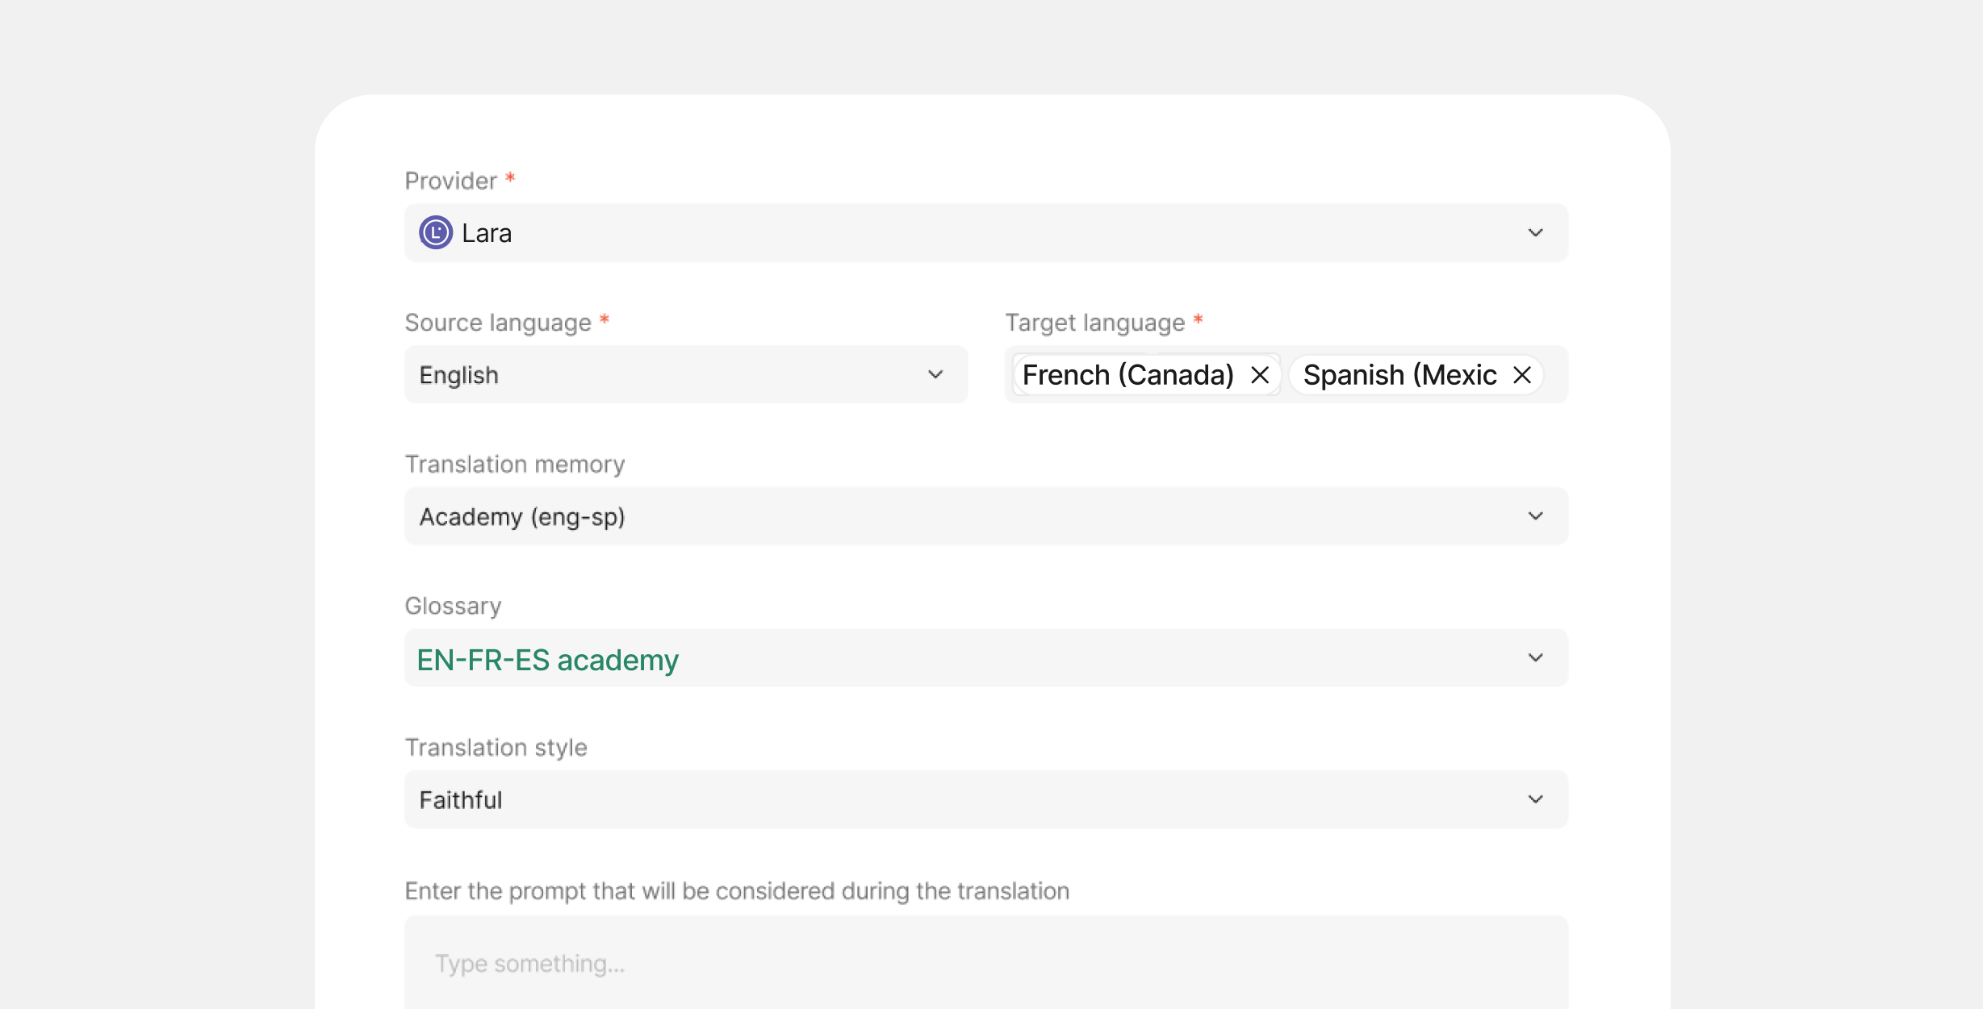Click the 'Academy (eng-sp)' memory value
The height and width of the screenshot is (1009, 1983).
click(x=522, y=517)
